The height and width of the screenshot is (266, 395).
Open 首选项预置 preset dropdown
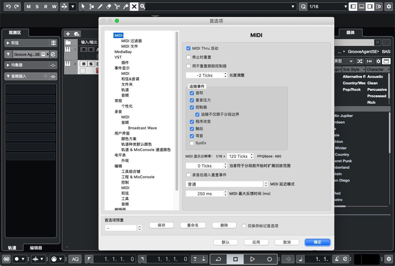pos(123,228)
